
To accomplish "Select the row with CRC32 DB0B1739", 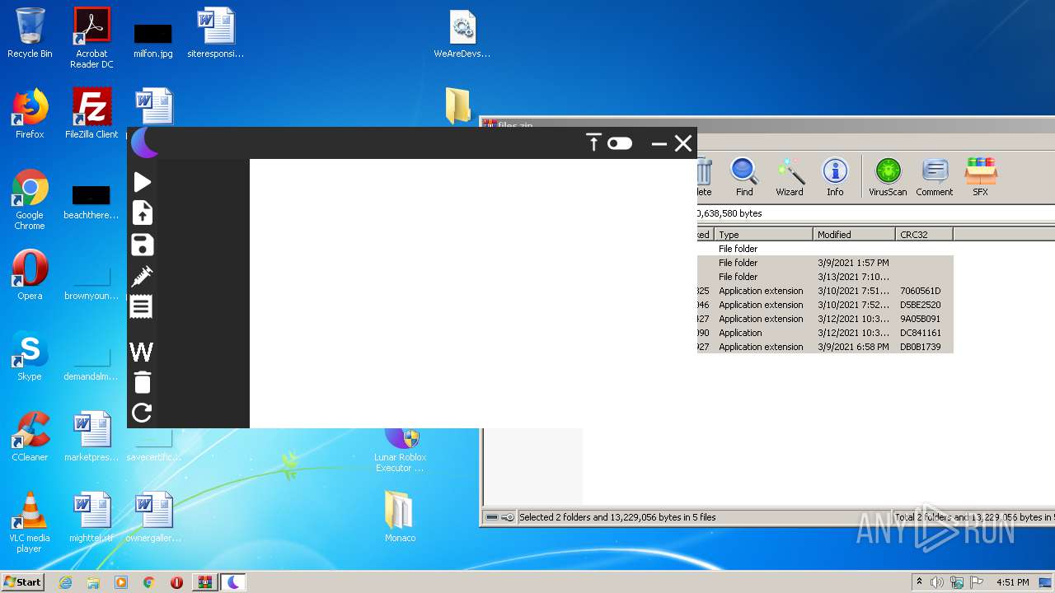I will [x=825, y=347].
